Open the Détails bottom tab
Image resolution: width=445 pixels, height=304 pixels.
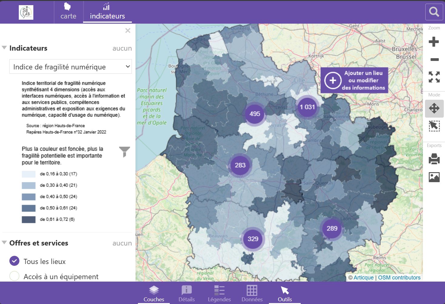[x=186, y=293]
